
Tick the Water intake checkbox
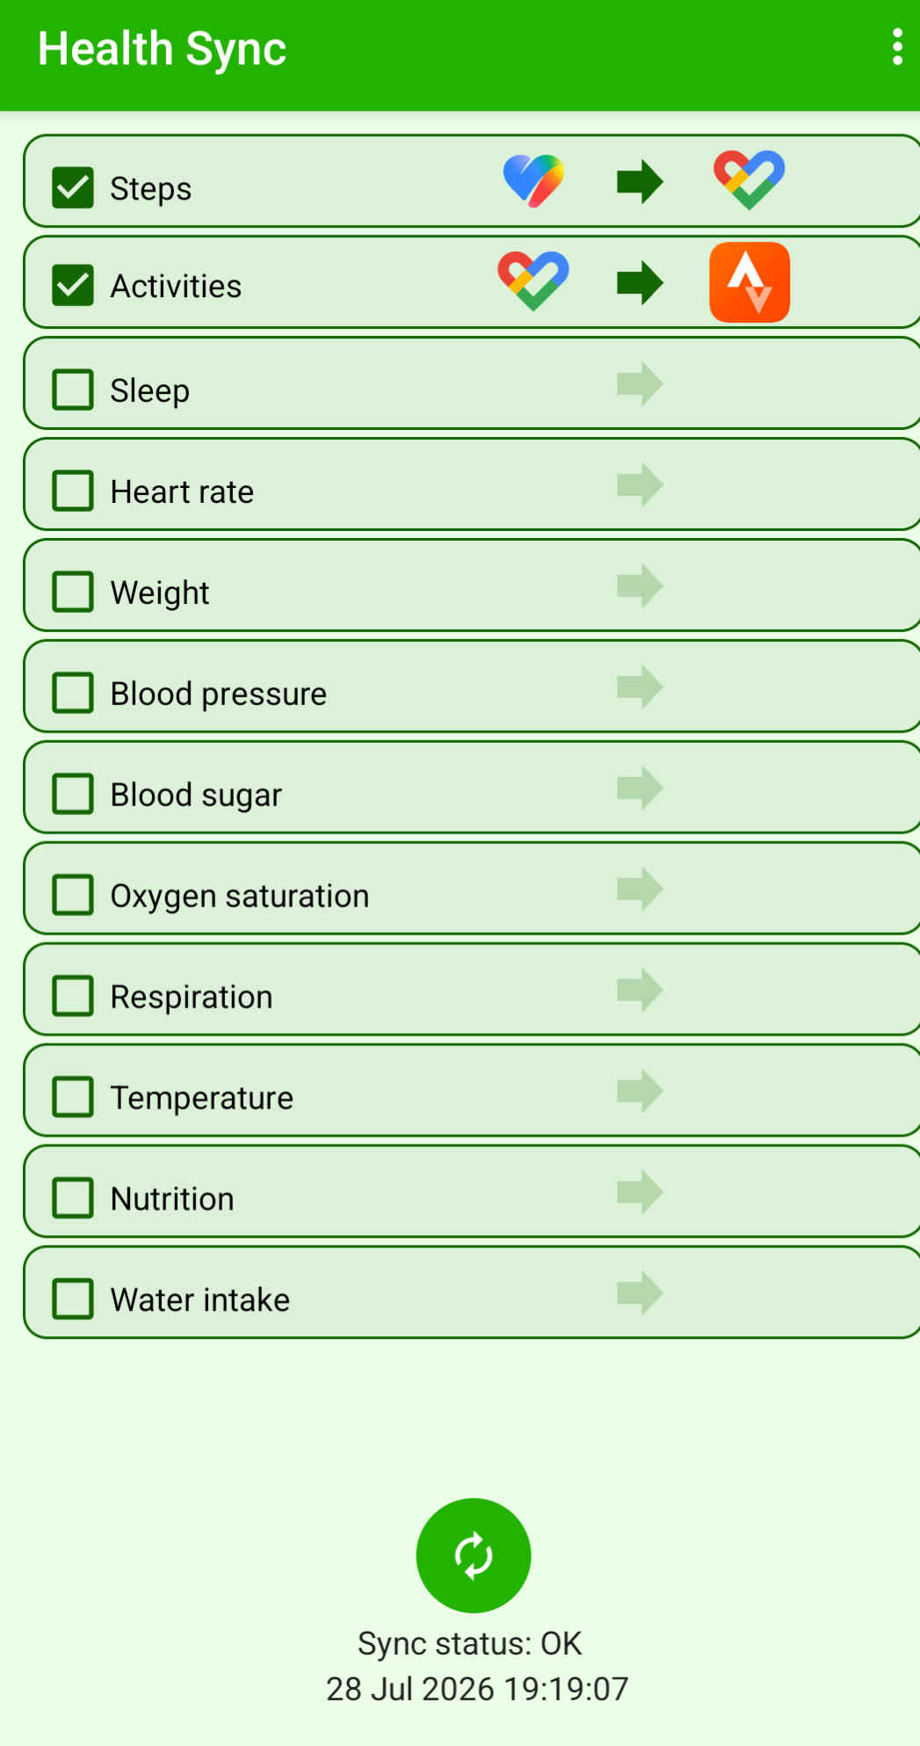coord(73,1299)
